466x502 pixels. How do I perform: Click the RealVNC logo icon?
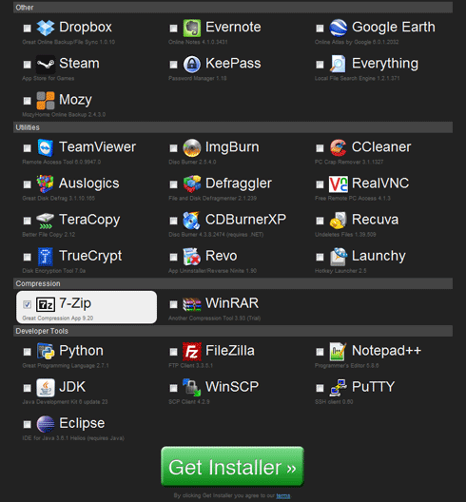(338, 184)
